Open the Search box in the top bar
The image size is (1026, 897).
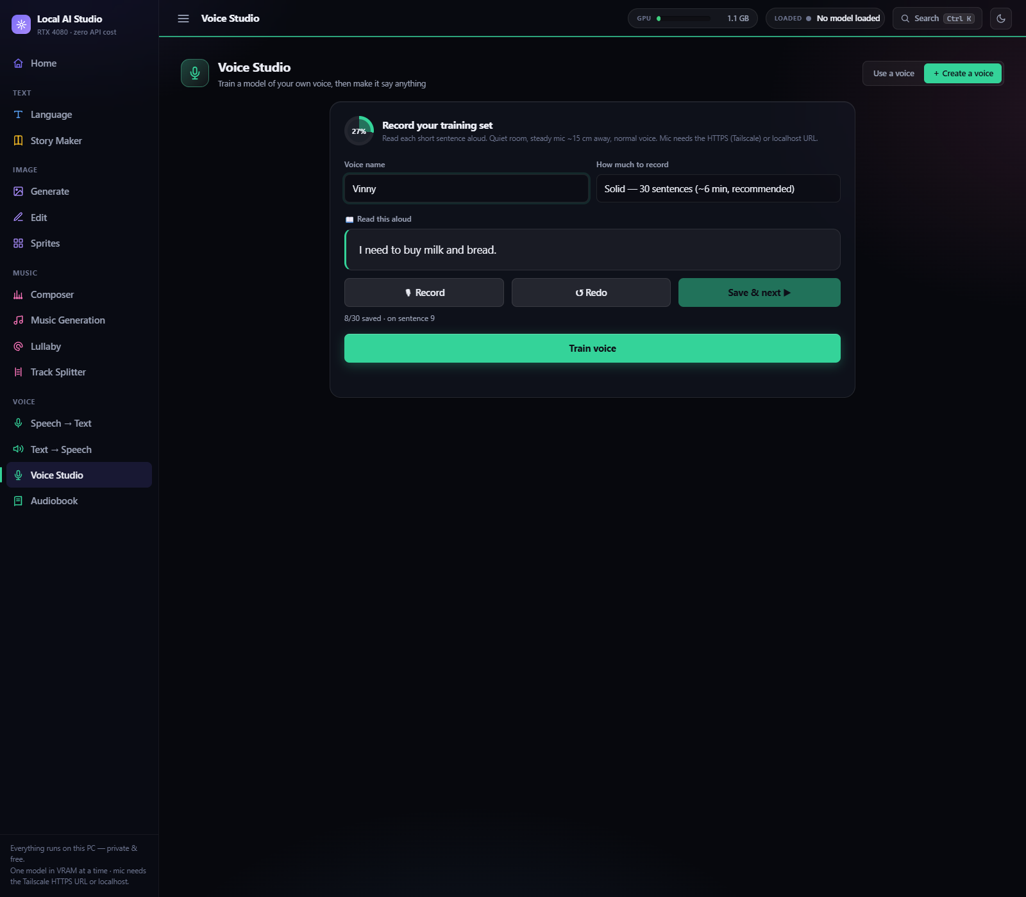[x=937, y=19]
